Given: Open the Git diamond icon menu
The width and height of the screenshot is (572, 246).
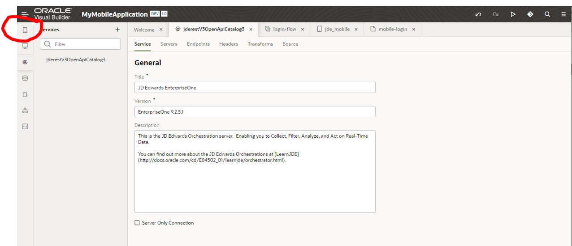Looking at the screenshot, I should point(530,14).
